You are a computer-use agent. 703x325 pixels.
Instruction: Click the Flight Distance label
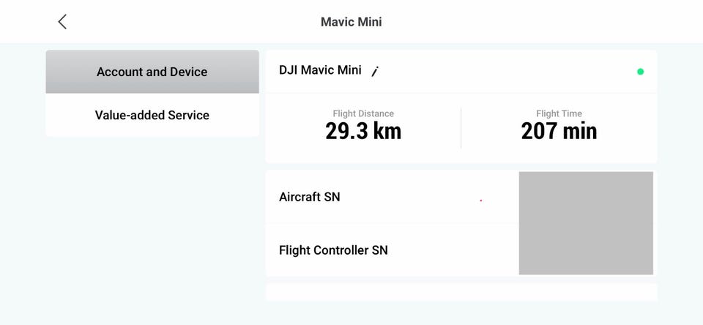(x=363, y=113)
